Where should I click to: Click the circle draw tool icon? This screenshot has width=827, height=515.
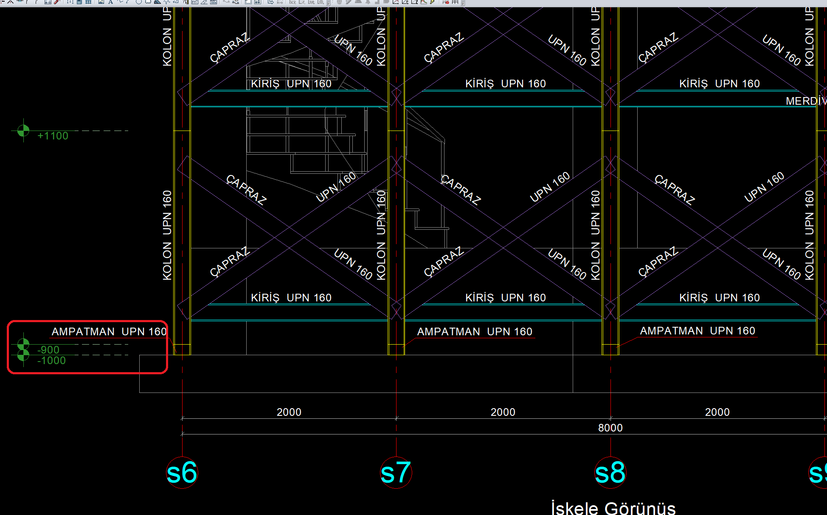click(139, 2)
